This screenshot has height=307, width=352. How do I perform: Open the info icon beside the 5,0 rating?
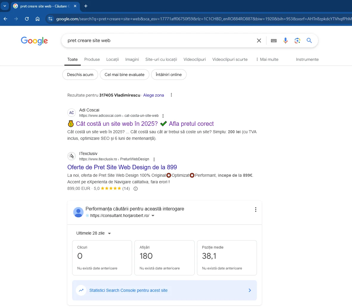[x=136, y=189]
